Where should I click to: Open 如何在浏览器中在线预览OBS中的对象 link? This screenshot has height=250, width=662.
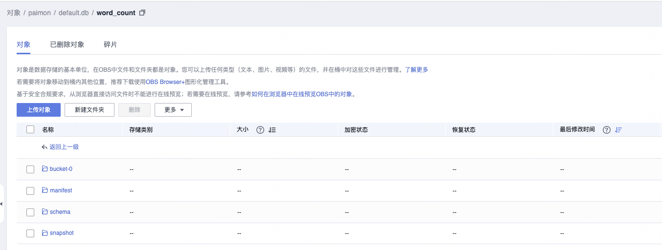pyautogui.click(x=302, y=94)
